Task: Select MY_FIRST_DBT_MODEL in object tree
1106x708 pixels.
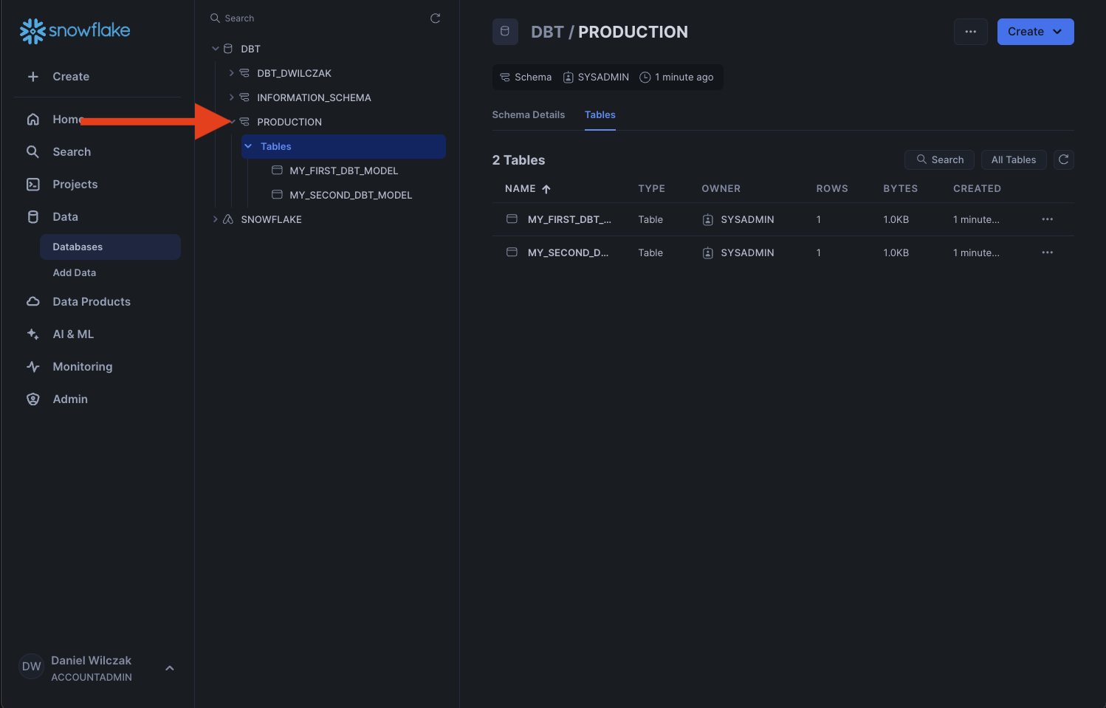Action: pos(344,171)
